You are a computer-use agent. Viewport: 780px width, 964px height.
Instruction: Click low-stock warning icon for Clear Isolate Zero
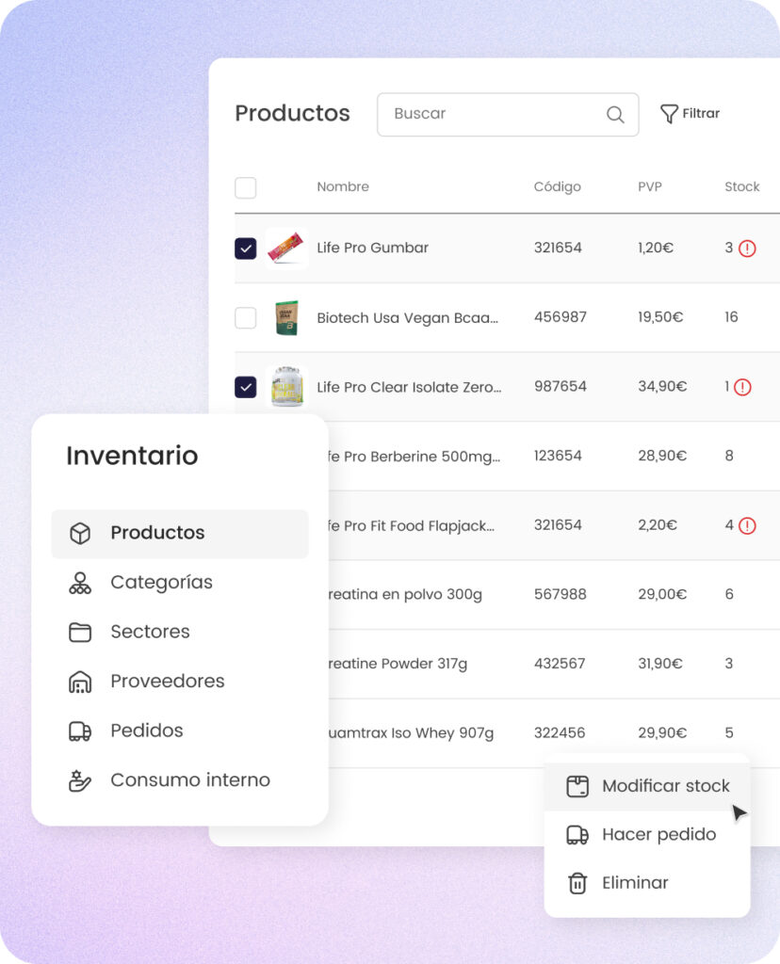[x=742, y=387]
